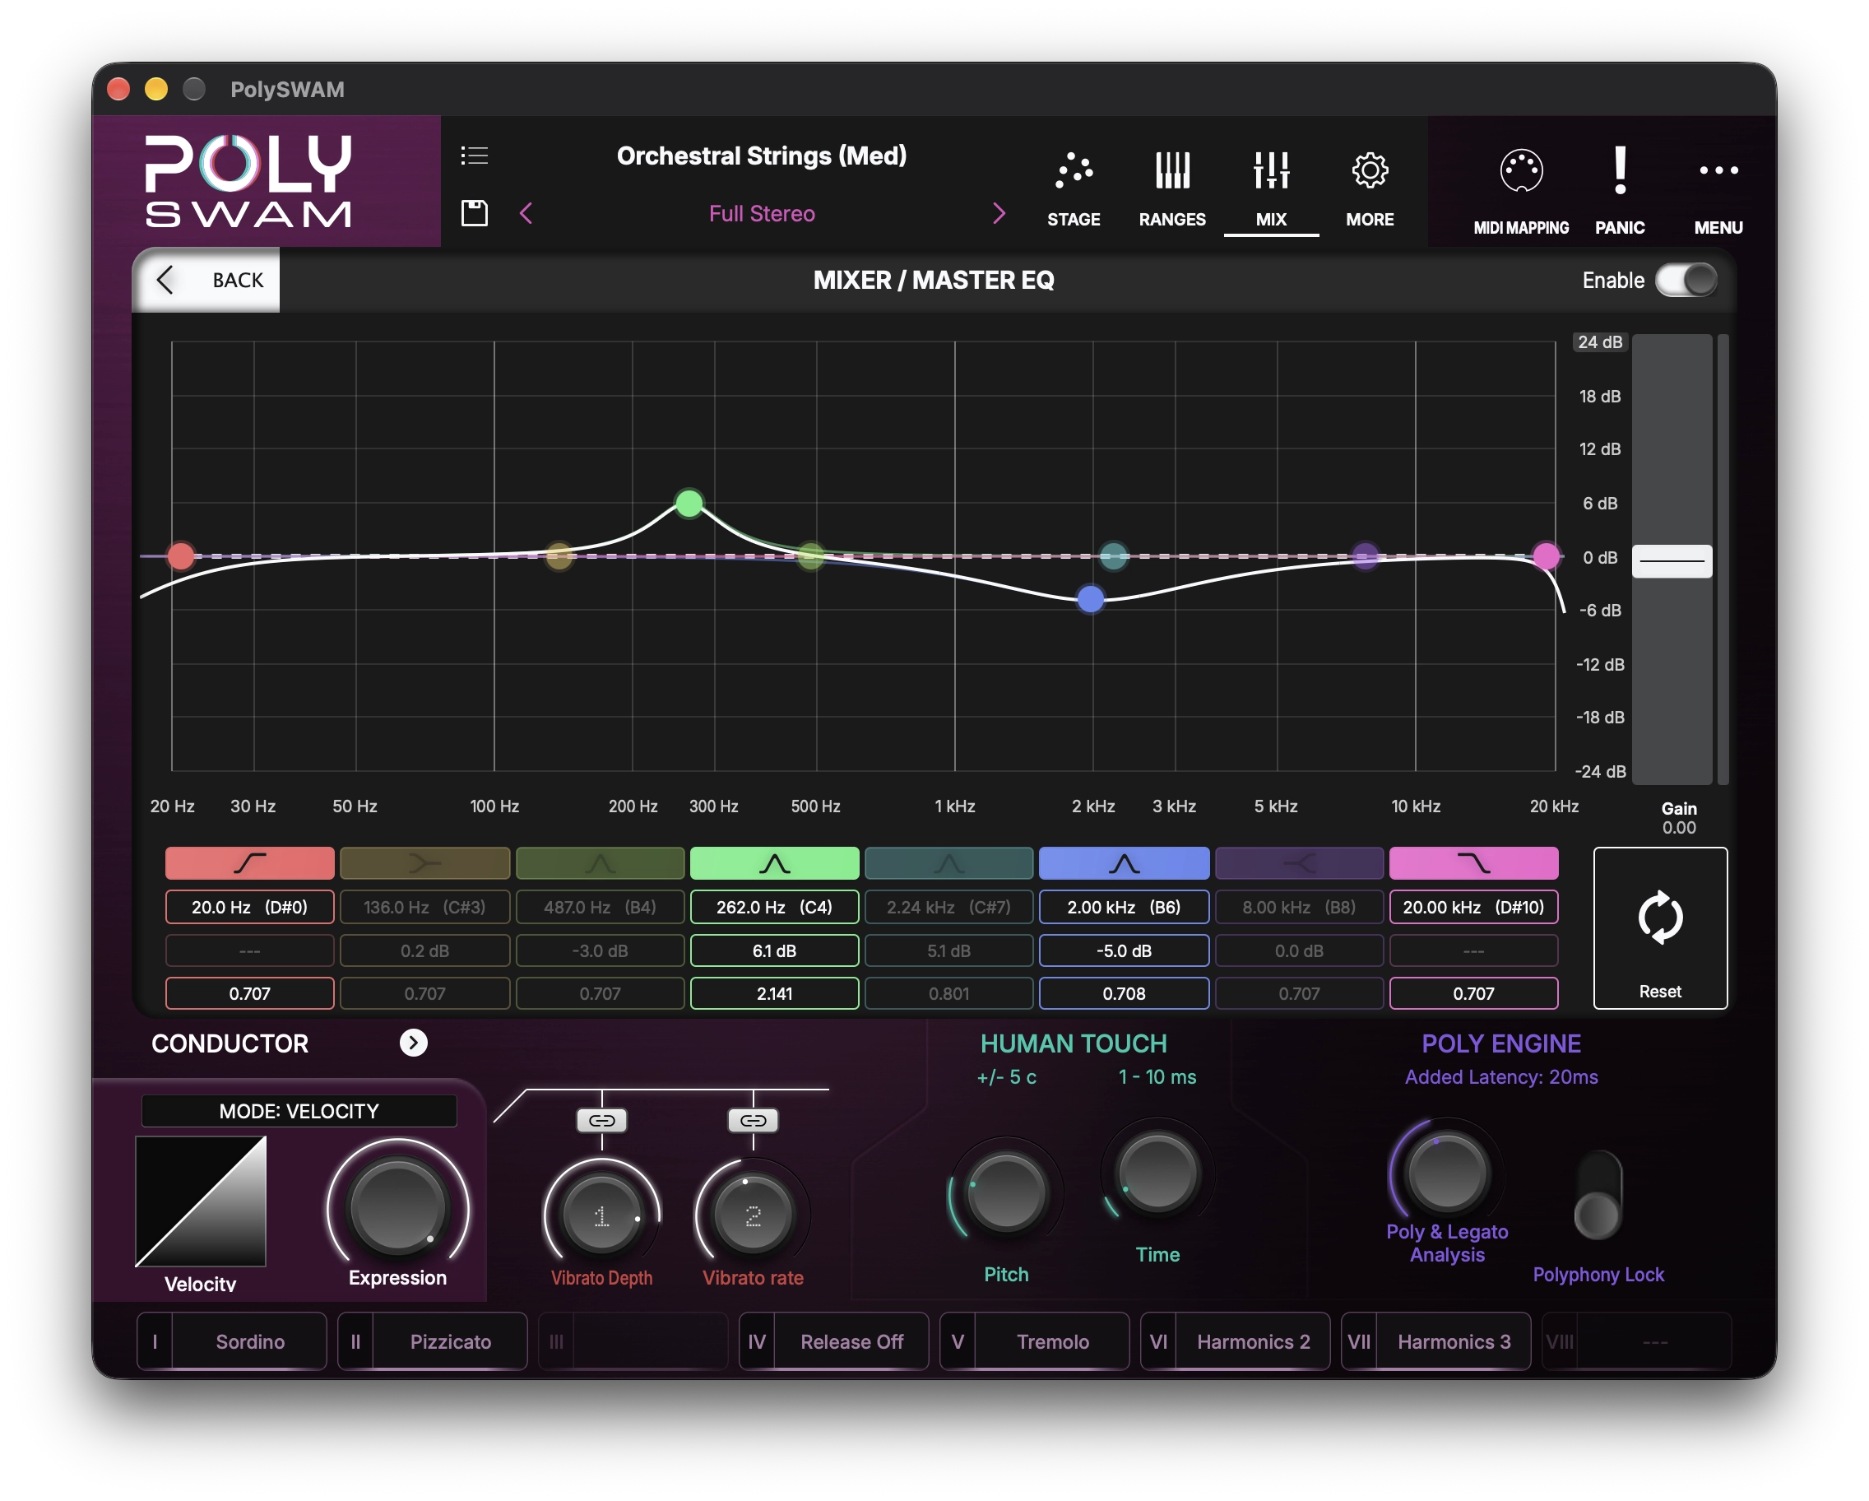
Task: Open the three-dot Menu
Action: 1718,191
